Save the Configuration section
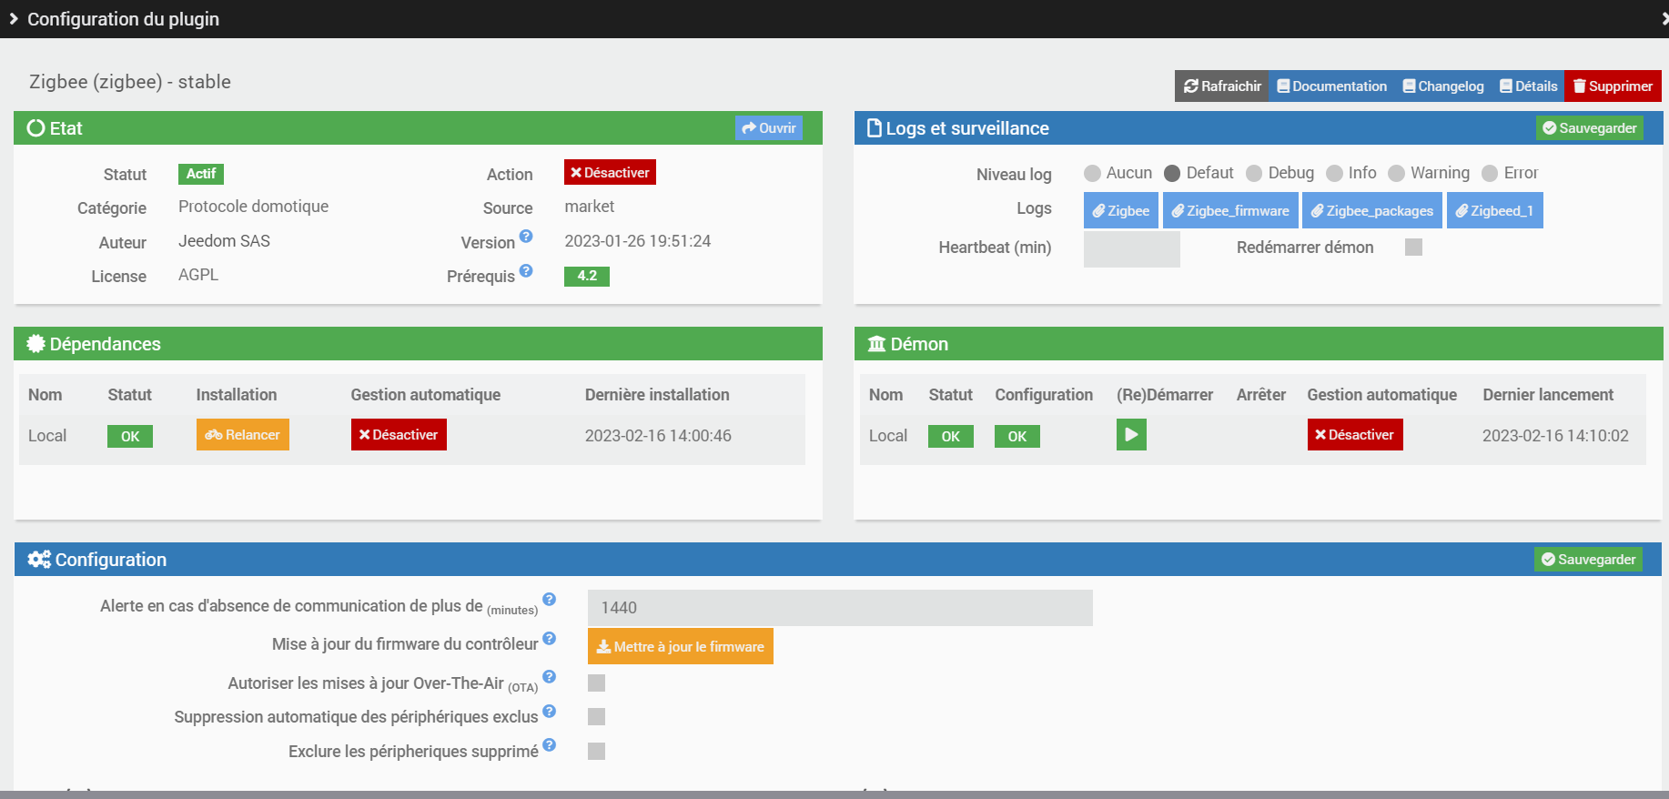 1589,560
